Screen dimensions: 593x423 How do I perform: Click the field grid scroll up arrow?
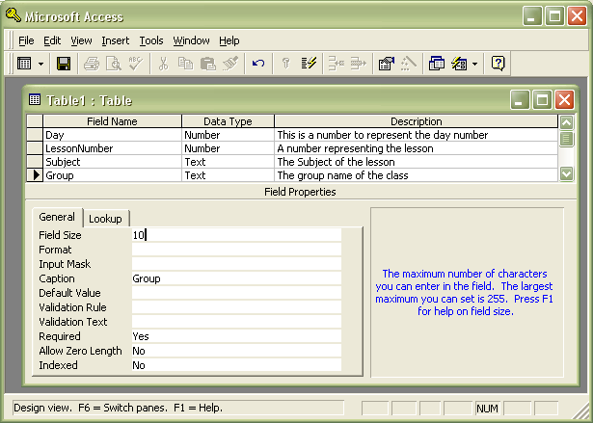tap(567, 122)
